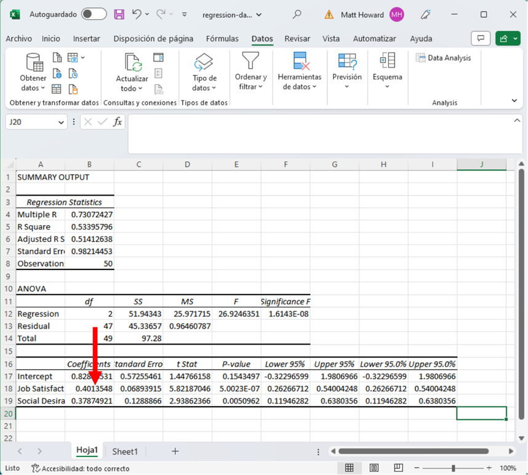Click the Undo arrow icon

point(137,14)
